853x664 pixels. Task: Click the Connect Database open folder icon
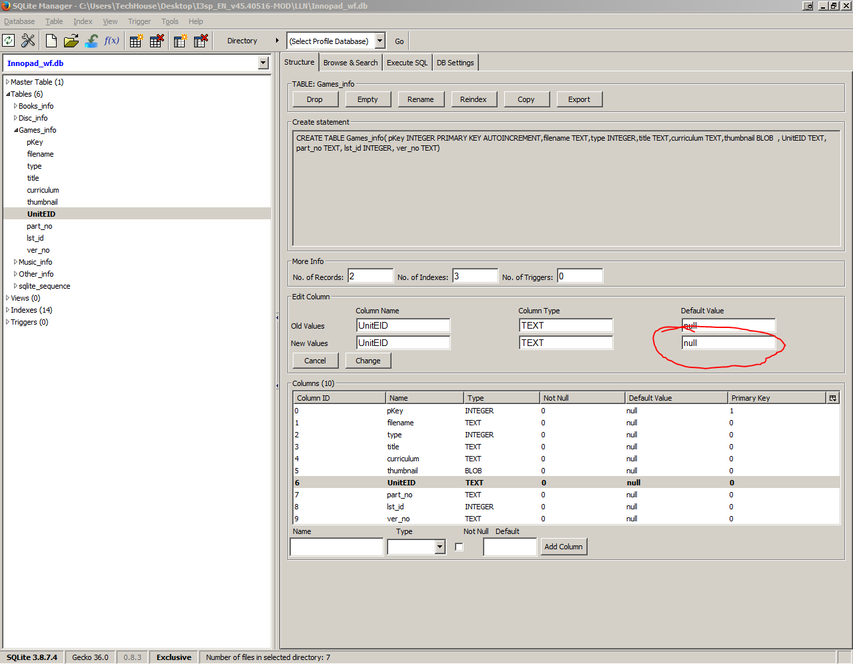pos(71,41)
